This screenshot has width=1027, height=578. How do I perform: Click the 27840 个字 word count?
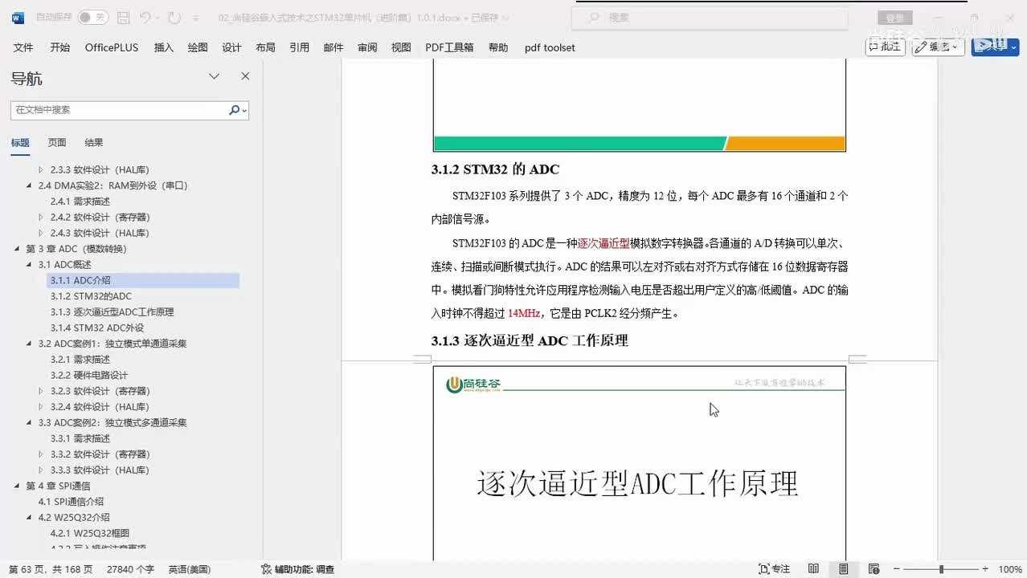coord(130,569)
